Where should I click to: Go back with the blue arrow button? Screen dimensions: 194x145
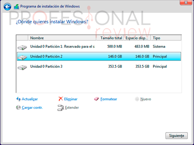(7, 7)
